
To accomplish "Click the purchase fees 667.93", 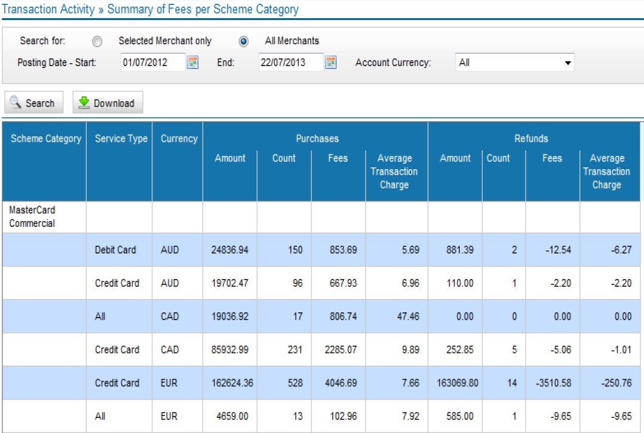I will 343,283.
